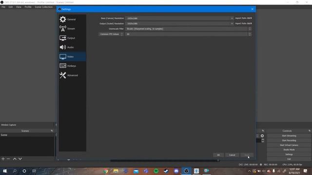This screenshot has height=175, width=312.
Task: Open the Scene Collection menu
Action: (x=43, y=7)
